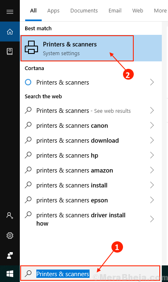
Task: Click the add account person icon
Action: pos(10,215)
